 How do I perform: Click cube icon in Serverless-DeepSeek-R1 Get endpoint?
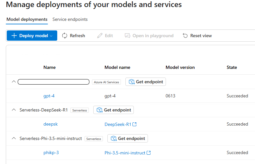[x=99, y=110]
